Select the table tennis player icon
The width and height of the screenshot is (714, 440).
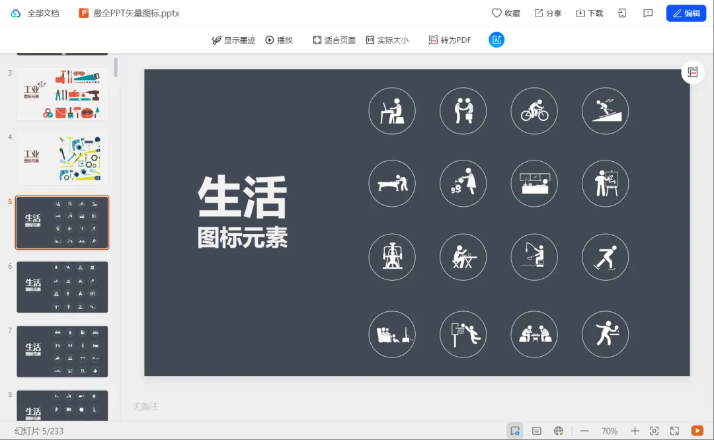pos(605,334)
